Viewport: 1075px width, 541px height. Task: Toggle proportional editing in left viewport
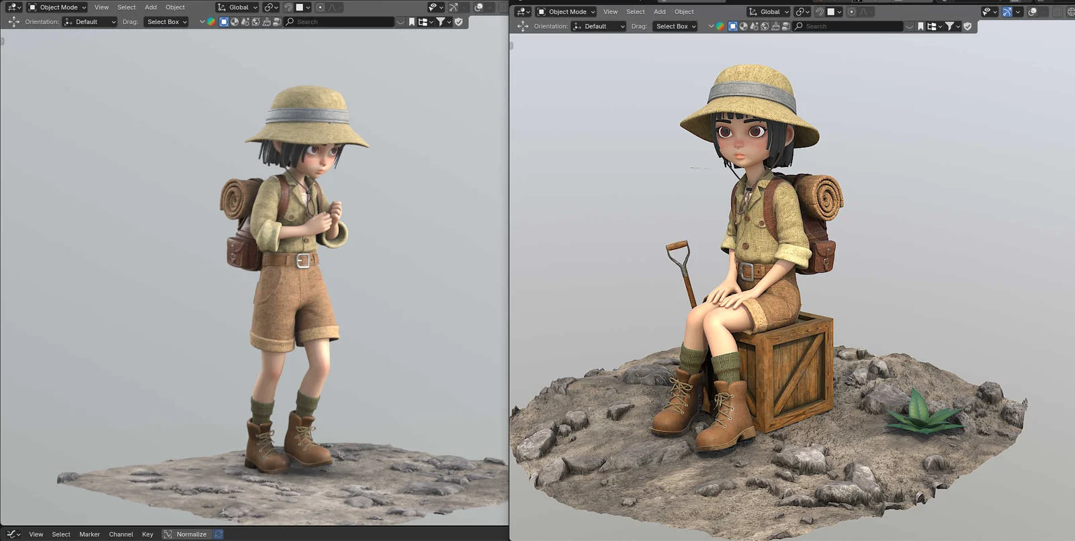point(320,7)
